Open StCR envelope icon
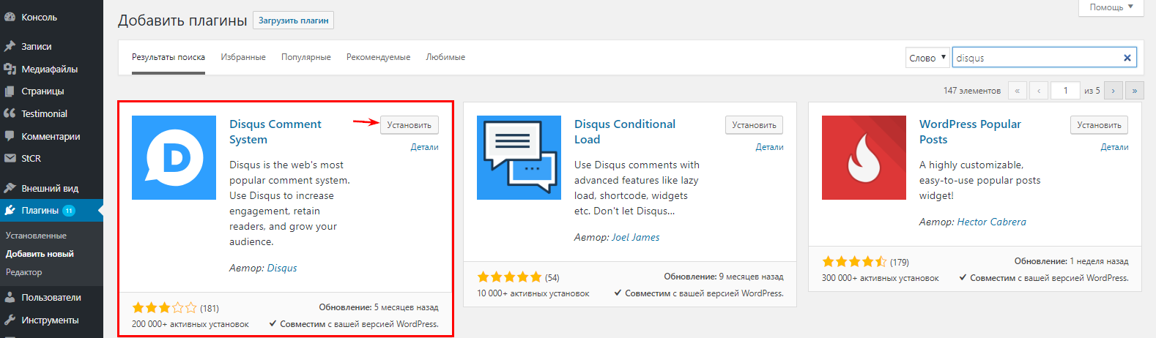The height and width of the screenshot is (338, 1156). (10, 158)
